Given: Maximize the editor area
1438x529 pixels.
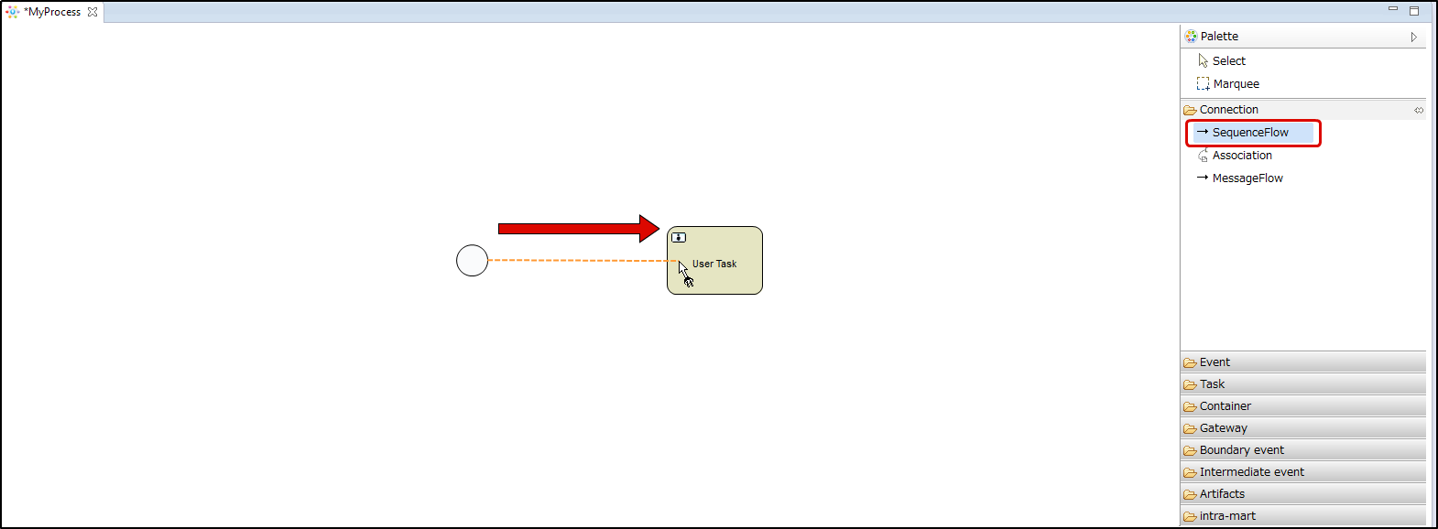Looking at the screenshot, I should coord(1414,11).
